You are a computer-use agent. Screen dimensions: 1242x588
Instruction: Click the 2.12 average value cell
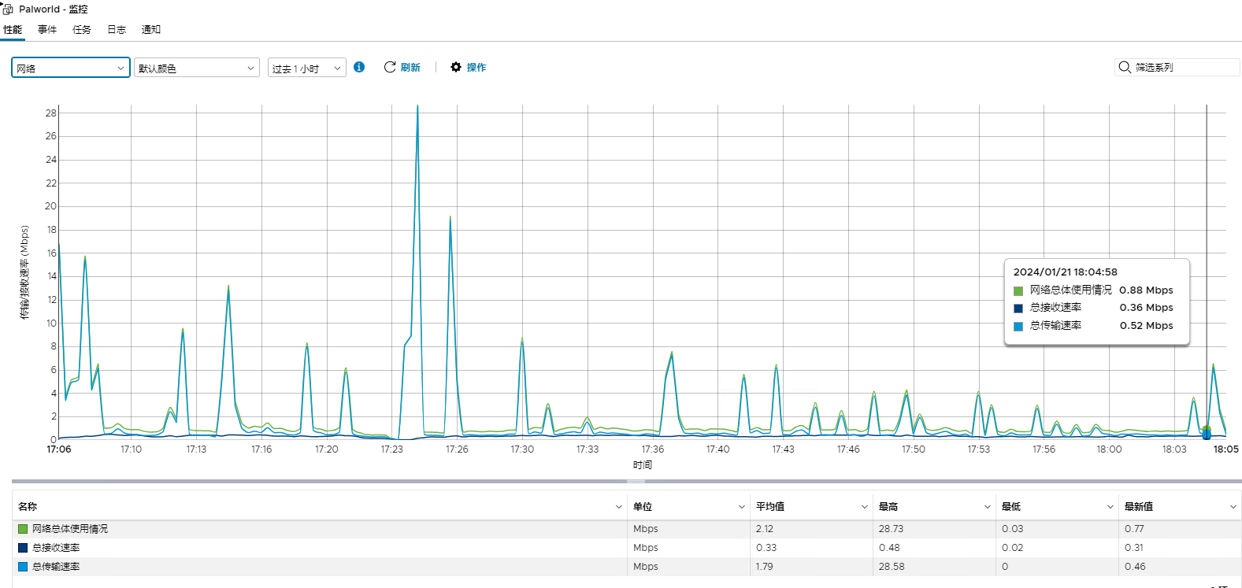tap(765, 529)
